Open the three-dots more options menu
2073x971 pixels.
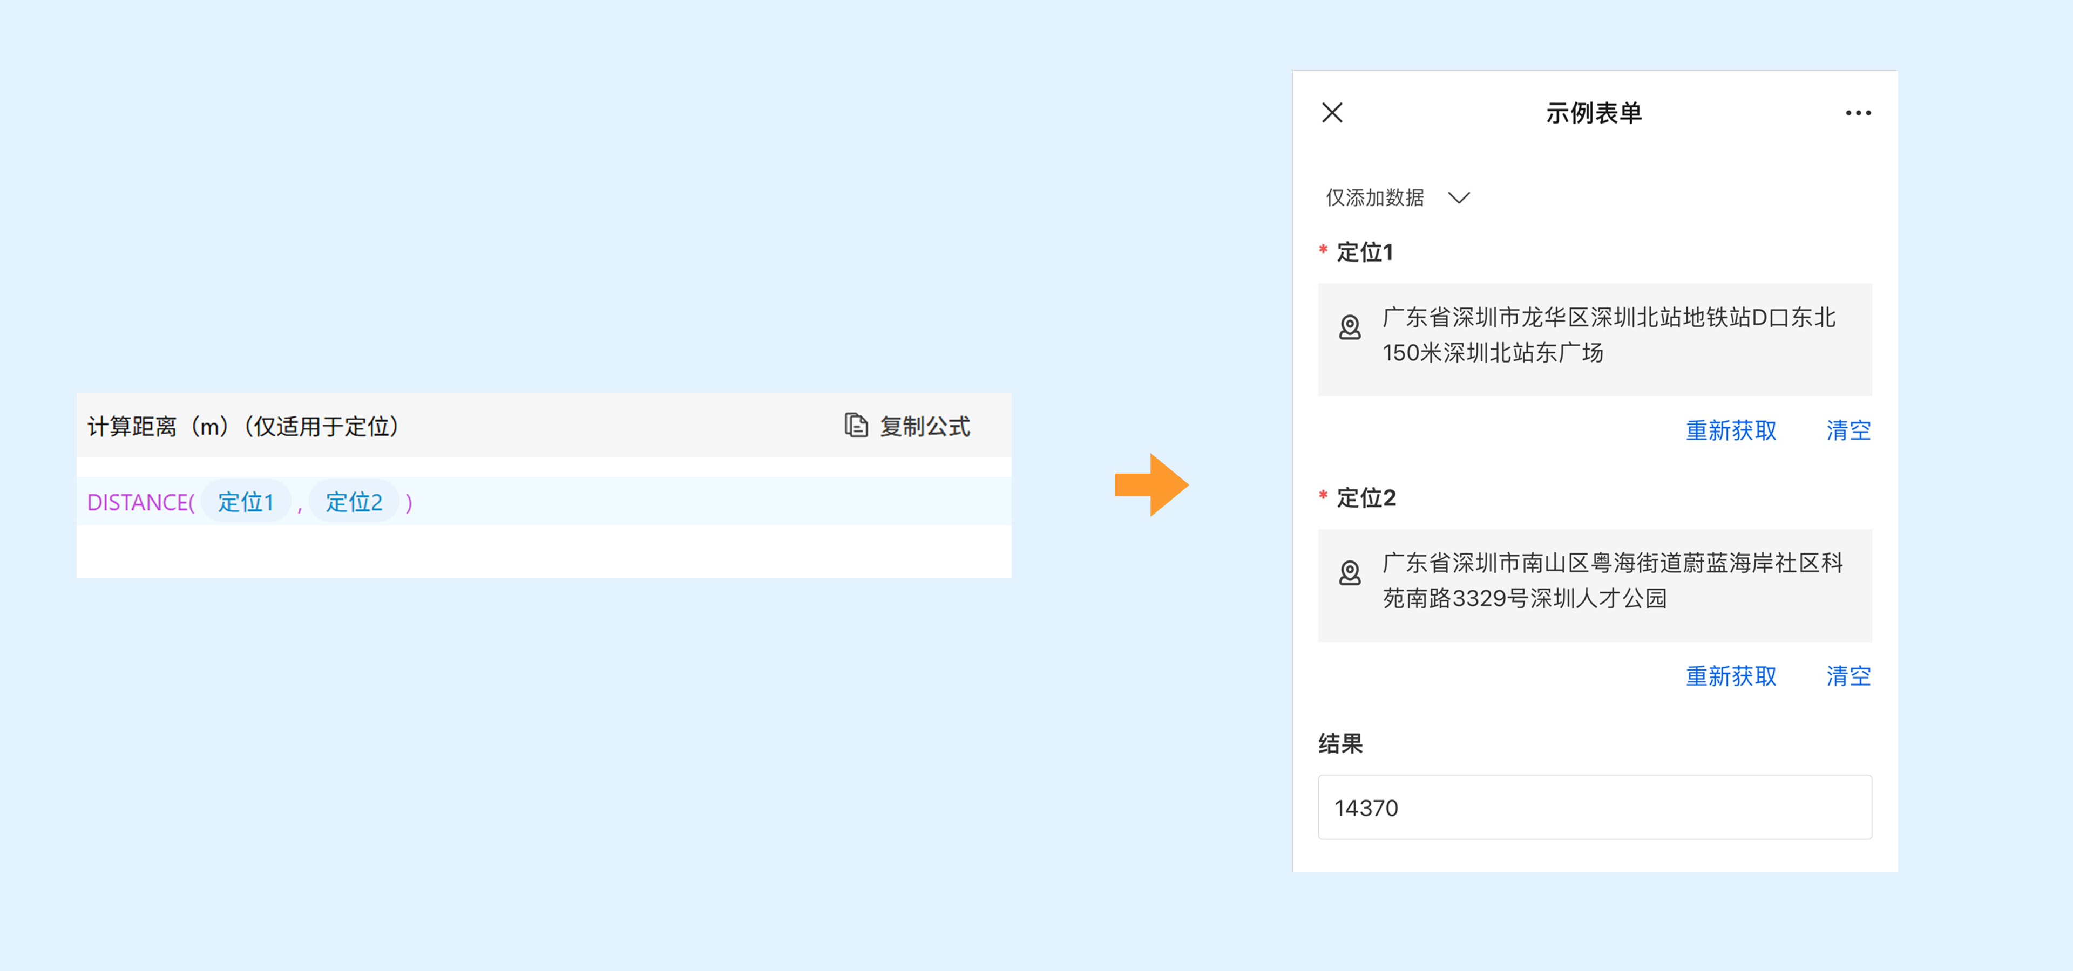[x=1857, y=113]
